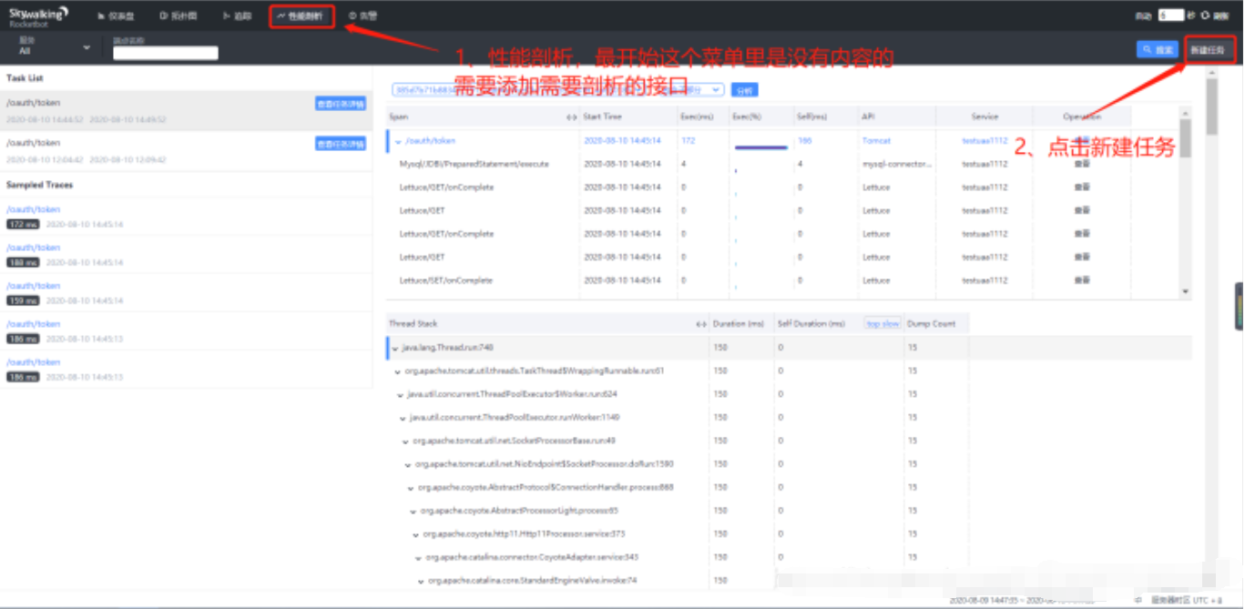1245x609 pixels.
Task: Select the StandardEngineValve.invoke:74 stack row
Action: tap(788, 580)
